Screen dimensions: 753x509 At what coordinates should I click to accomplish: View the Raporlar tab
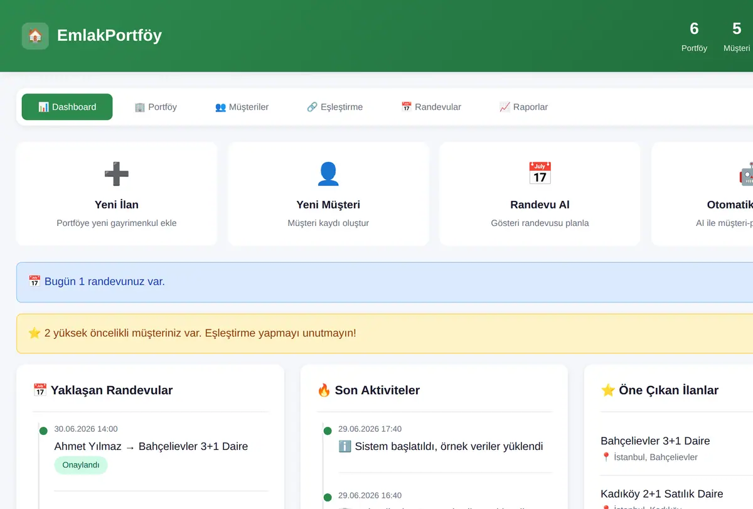[523, 107]
